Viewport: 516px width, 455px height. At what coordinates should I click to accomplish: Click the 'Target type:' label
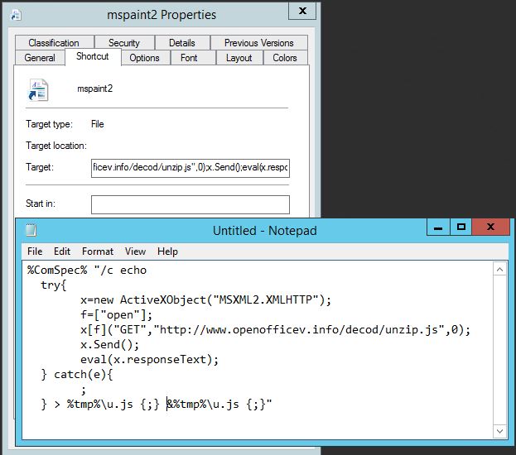49,124
